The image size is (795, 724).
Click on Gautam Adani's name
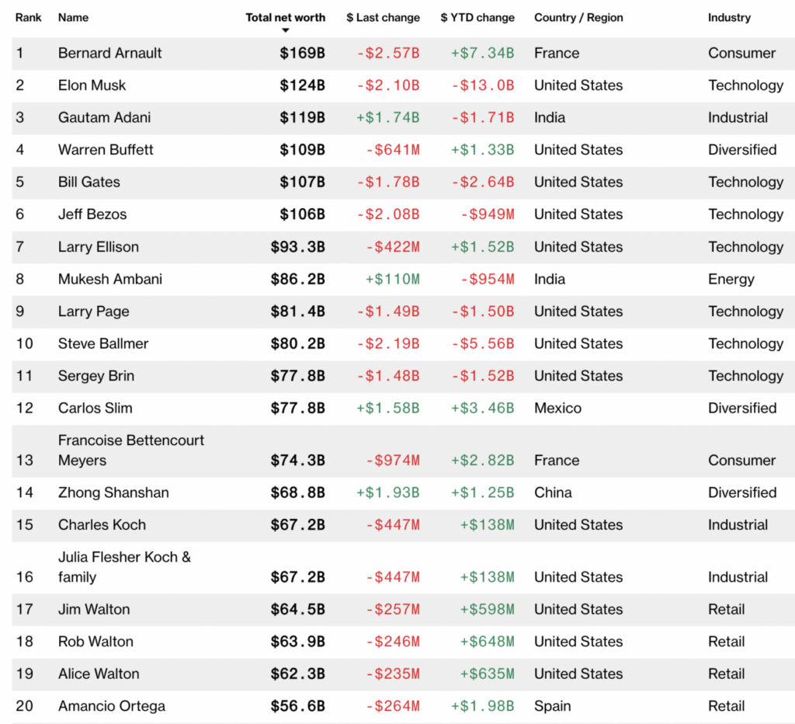click(x=104, y=117)
